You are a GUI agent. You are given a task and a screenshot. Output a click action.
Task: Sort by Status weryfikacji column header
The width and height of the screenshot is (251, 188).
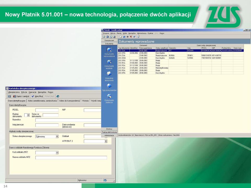click(x=162, y=48)
